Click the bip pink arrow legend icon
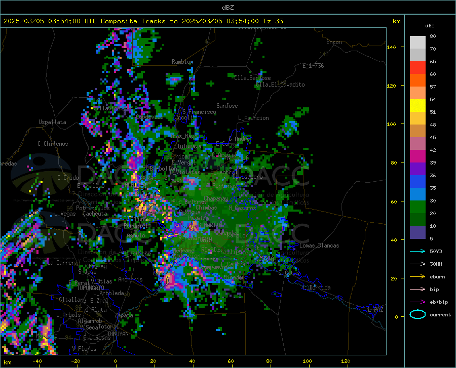This screenshot has width=456, height=368. 417,290
